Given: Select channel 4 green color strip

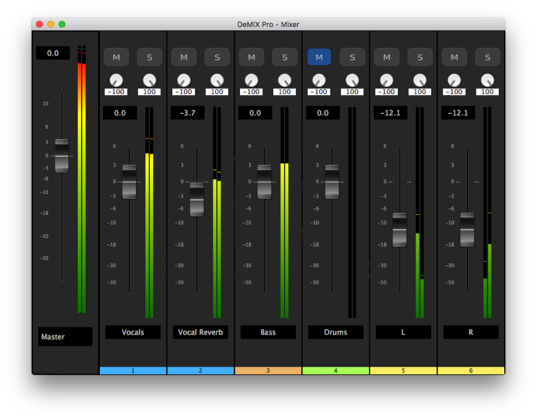Looking at the screenshot, I should click(336, 371).
